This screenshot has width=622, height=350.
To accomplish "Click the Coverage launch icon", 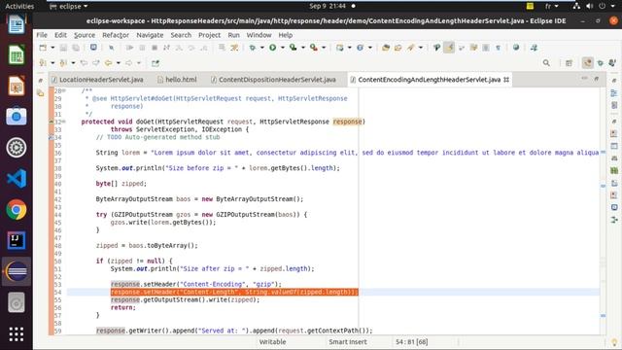I will (294, 48).
